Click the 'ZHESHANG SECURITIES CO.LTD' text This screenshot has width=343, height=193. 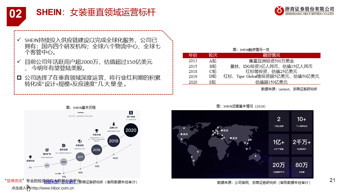pos(310,14)
